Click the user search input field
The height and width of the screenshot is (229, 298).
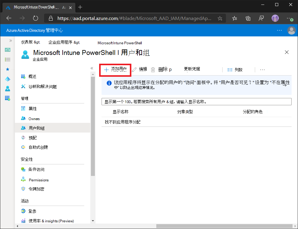click(196, 102)
